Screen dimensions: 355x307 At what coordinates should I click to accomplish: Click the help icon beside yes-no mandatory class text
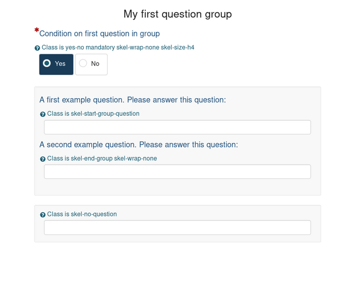pyautogui.click(x=37, y=48)
